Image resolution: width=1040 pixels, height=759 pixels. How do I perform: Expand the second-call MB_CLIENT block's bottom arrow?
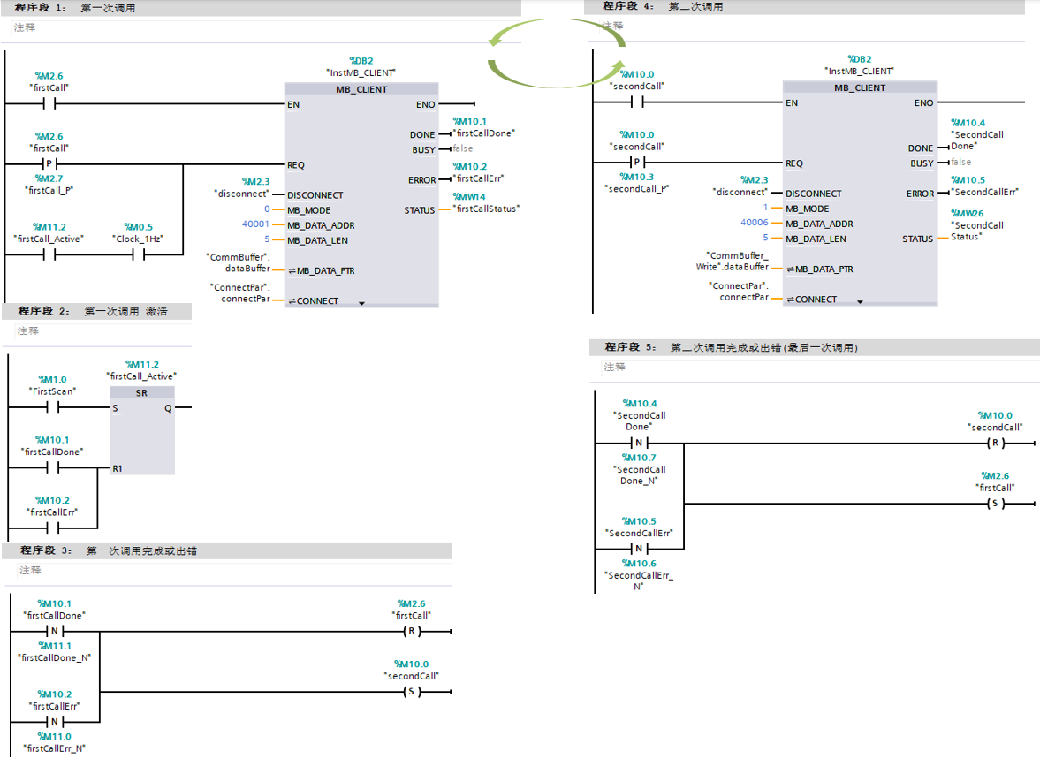tap(859, 300)
